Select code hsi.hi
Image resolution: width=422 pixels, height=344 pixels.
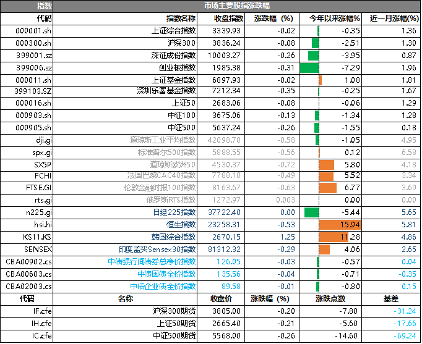coord(43,225)
